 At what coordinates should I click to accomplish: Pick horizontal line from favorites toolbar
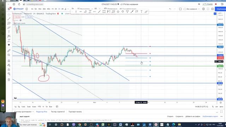tap(81, 12)
